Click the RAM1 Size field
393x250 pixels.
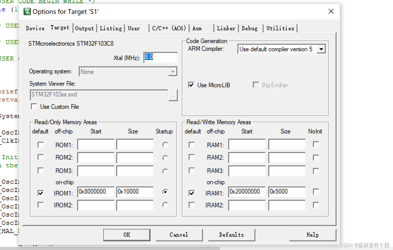pos(287,145)
